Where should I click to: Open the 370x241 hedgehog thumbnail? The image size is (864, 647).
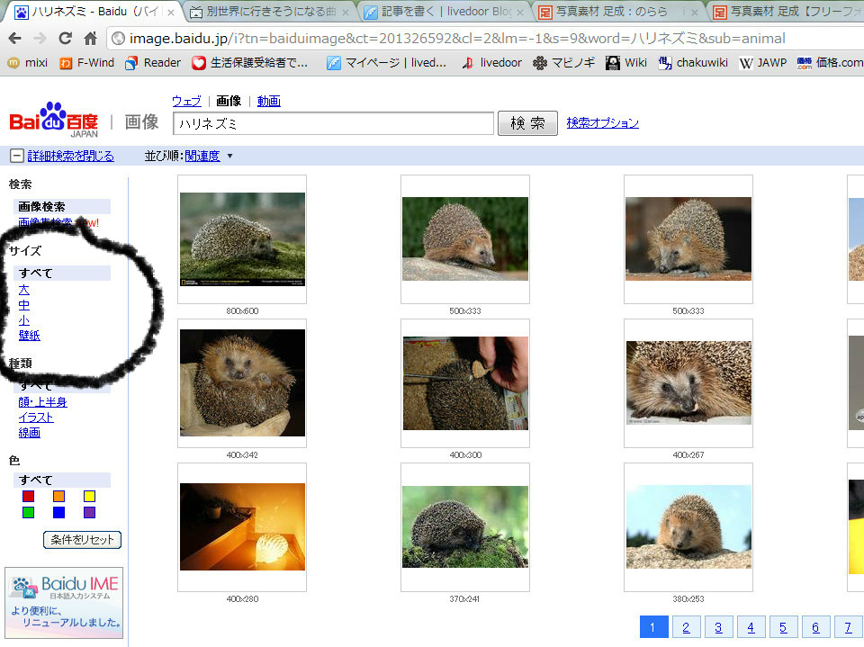tap(465, 526)
